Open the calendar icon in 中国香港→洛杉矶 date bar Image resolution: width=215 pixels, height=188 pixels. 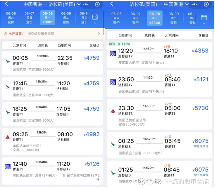coord(95,19)
